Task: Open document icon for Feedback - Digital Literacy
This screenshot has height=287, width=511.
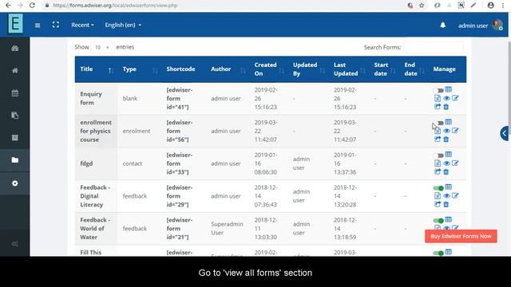Action: point(438,196)
